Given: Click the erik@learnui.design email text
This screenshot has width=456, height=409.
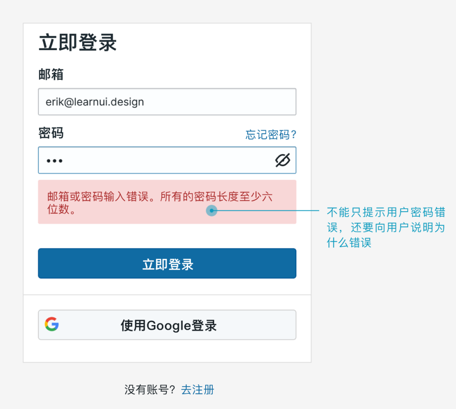Looking at the screenshot, I should tap(95, 102).
